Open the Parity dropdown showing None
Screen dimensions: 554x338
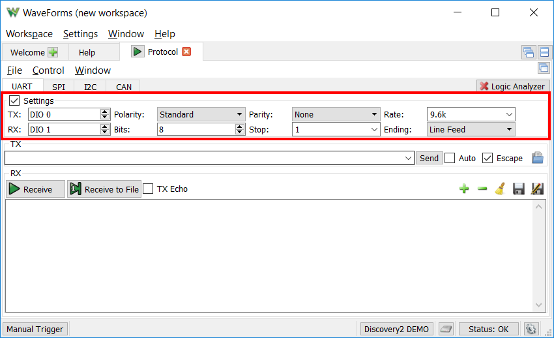point(336,115)
